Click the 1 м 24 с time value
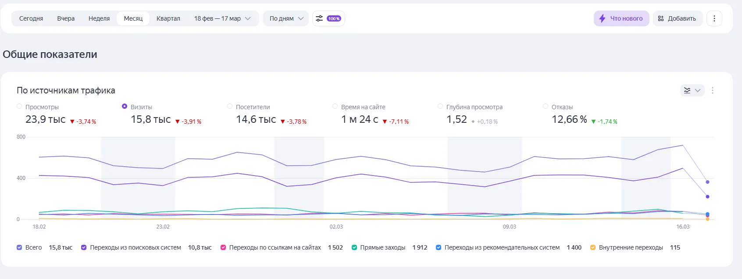This screenshot has height=279, width=742. [360, 119]
